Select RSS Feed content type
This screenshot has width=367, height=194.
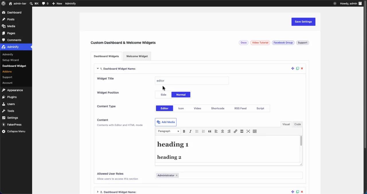pyautogui.click(x=240, y=108)
